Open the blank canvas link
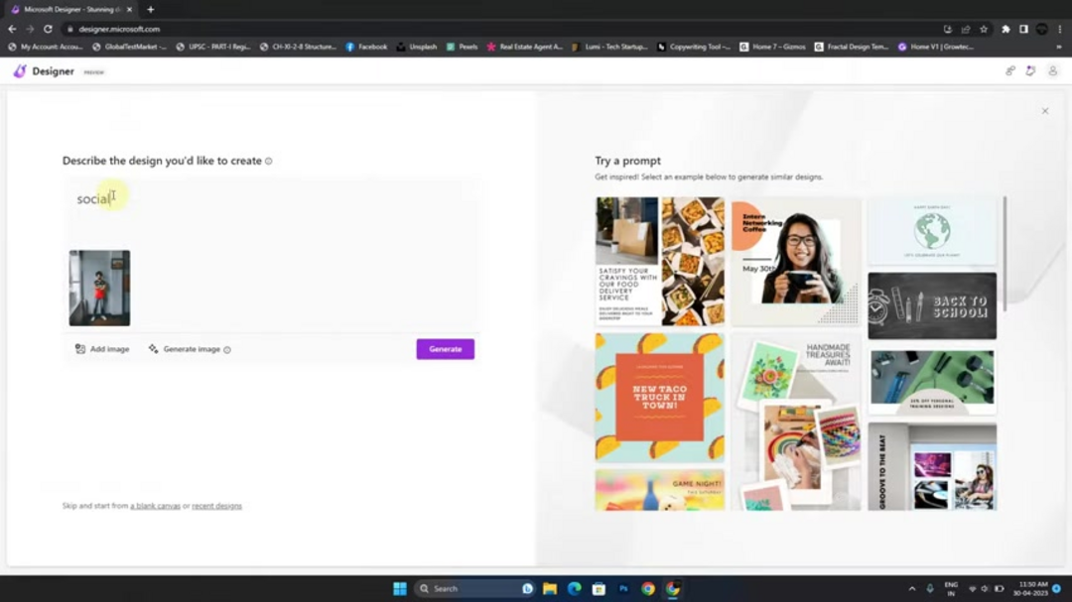1072x602 pixels. point(154,506)
